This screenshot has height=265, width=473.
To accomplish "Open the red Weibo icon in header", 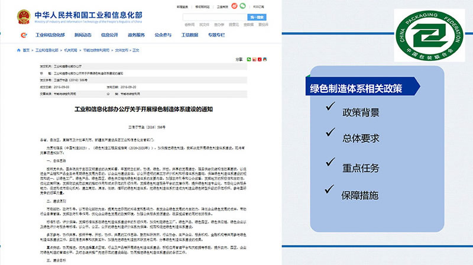I will click(x=234, y=6).
